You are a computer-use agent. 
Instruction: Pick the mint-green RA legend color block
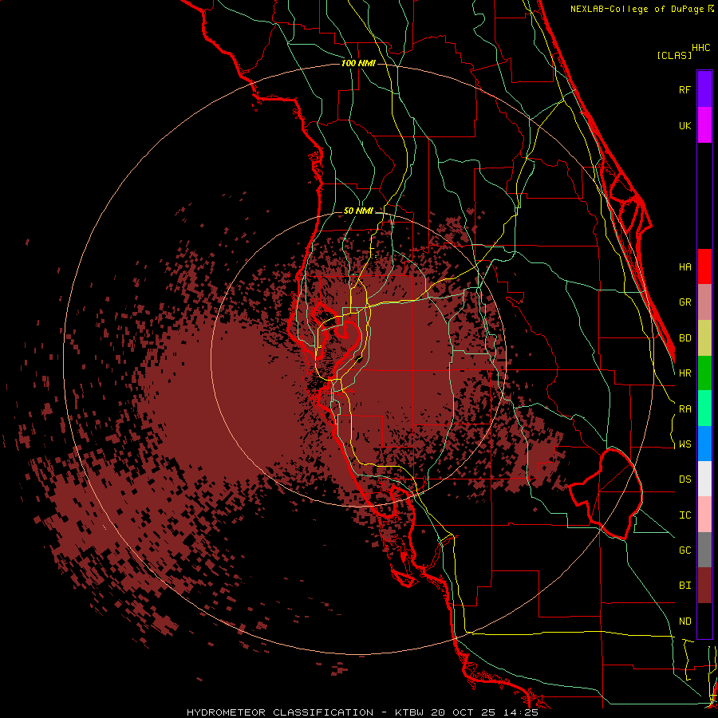tap(704, 408)
